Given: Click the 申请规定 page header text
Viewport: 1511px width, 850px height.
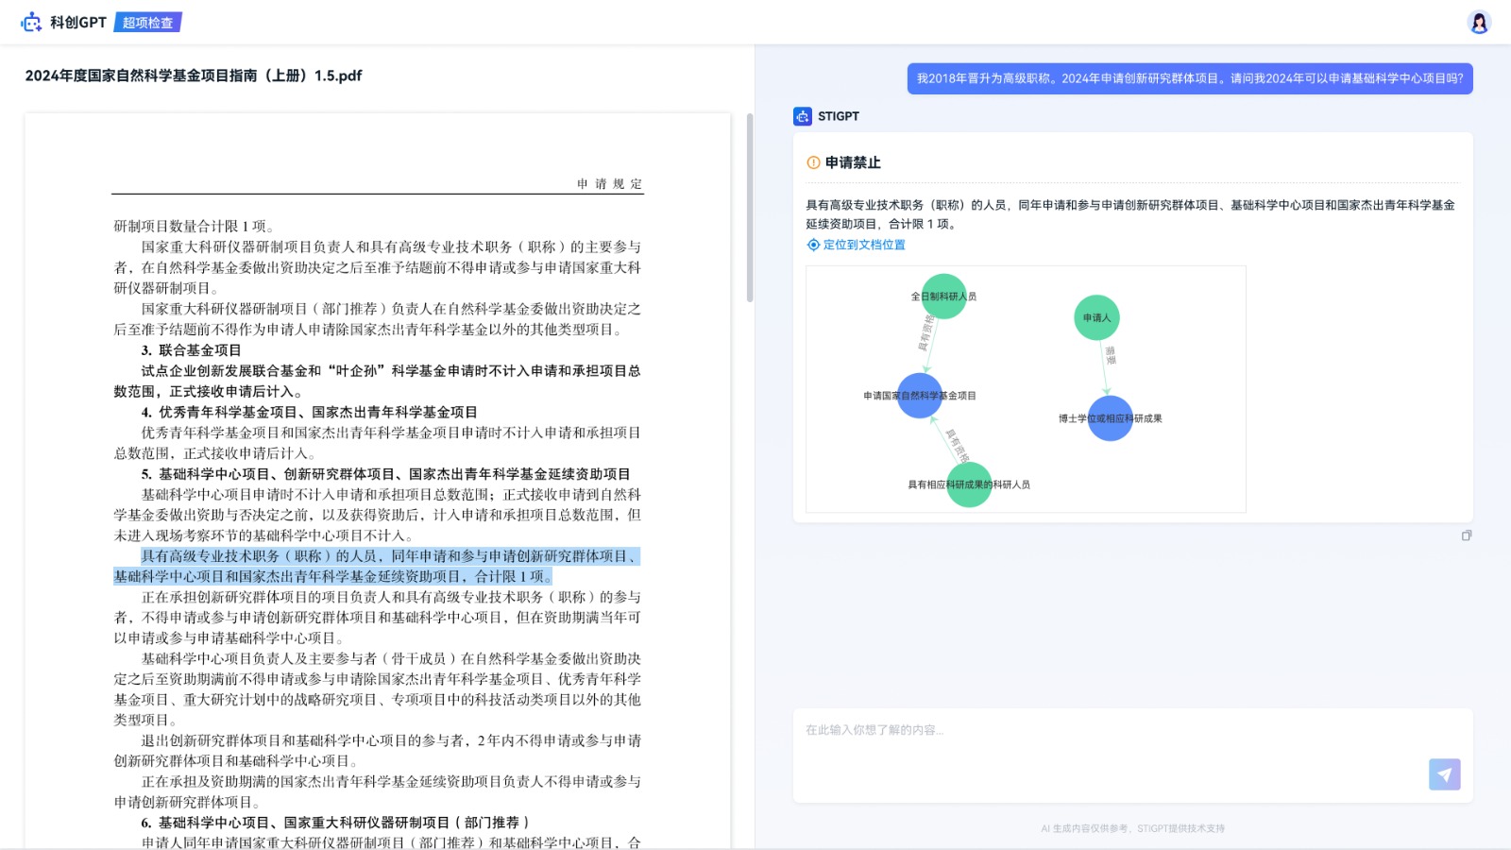Looking at the screenshot, I should coord(609,183).
